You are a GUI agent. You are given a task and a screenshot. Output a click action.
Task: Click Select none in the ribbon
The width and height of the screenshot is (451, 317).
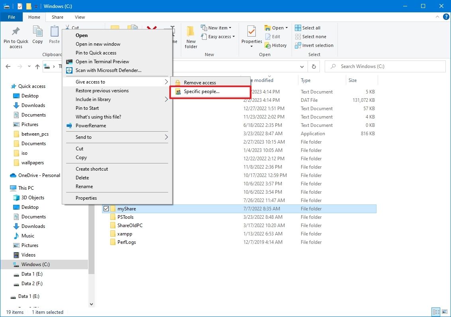(x=298, y=36)
